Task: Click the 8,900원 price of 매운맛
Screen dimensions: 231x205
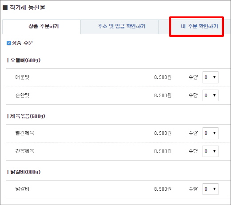Action: [163, 77]
